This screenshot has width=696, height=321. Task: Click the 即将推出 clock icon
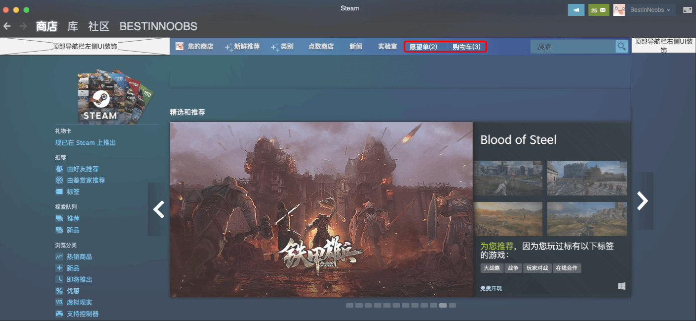coord(60,279)
